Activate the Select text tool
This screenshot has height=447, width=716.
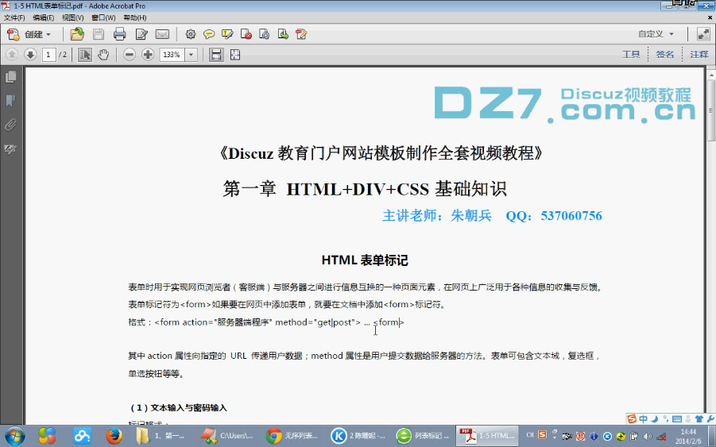tap(84, 55)
